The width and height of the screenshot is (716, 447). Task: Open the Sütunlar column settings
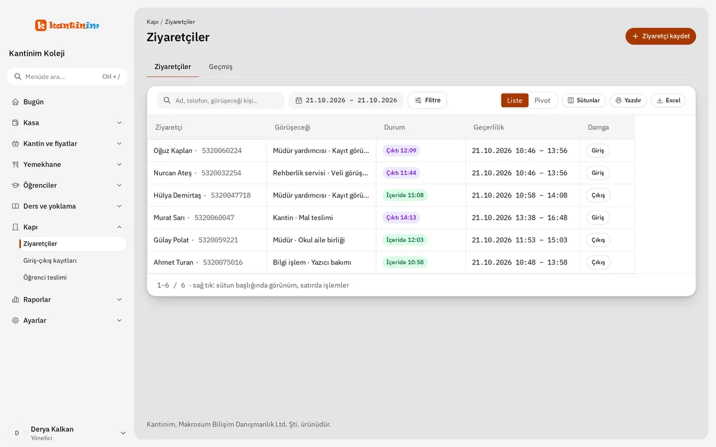[x=584, y=100]
